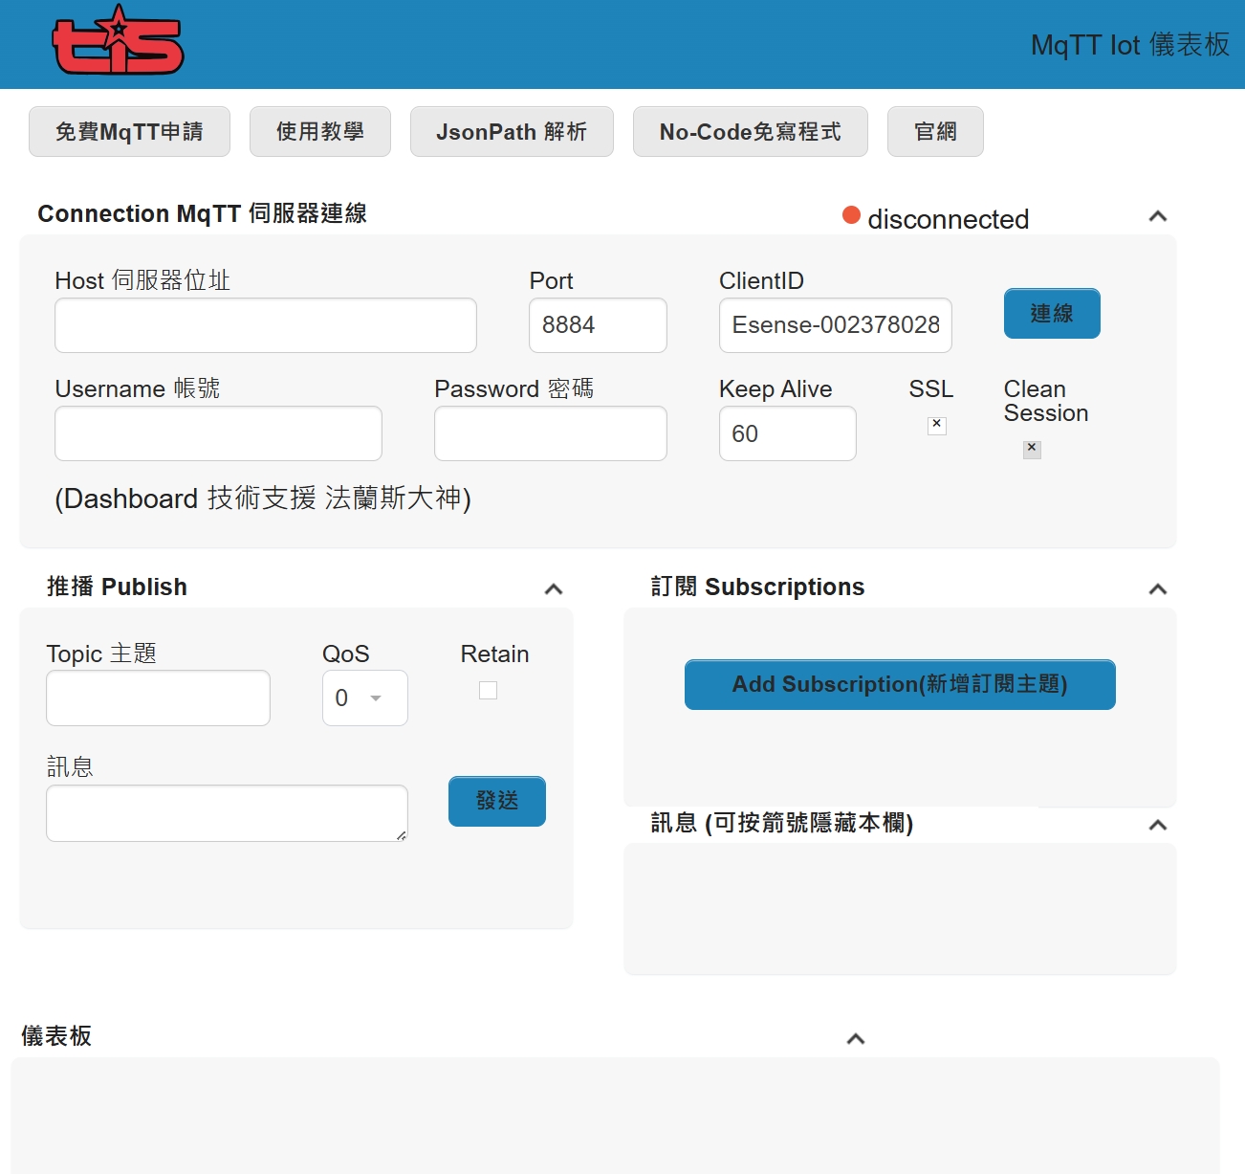Open the 官網 official site
This screenshot has height=1174, width=1245.
(935, 131)
